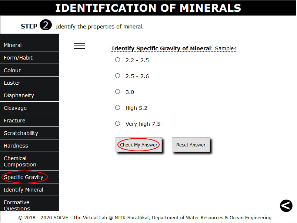The width and height of the screenshot is (297, 223).
Task: Click the hamburger menu icon
Action: pyautogui.click(x=80, y=46)
